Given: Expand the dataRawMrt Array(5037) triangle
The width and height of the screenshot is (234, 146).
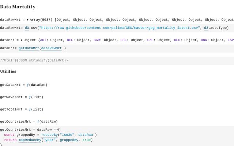Looking at the screenshot, I should [x=27, y=20].
